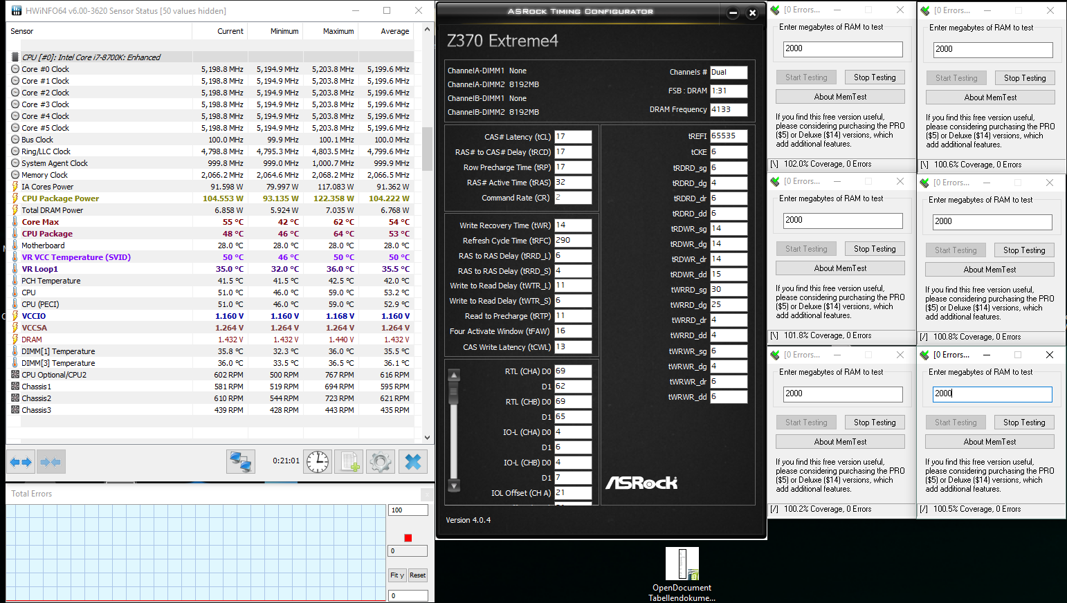The width and height of the screenshot is (1067, 603).
Task: Click the CAS# Latency (tCL) value field
Action: point(573,137)
